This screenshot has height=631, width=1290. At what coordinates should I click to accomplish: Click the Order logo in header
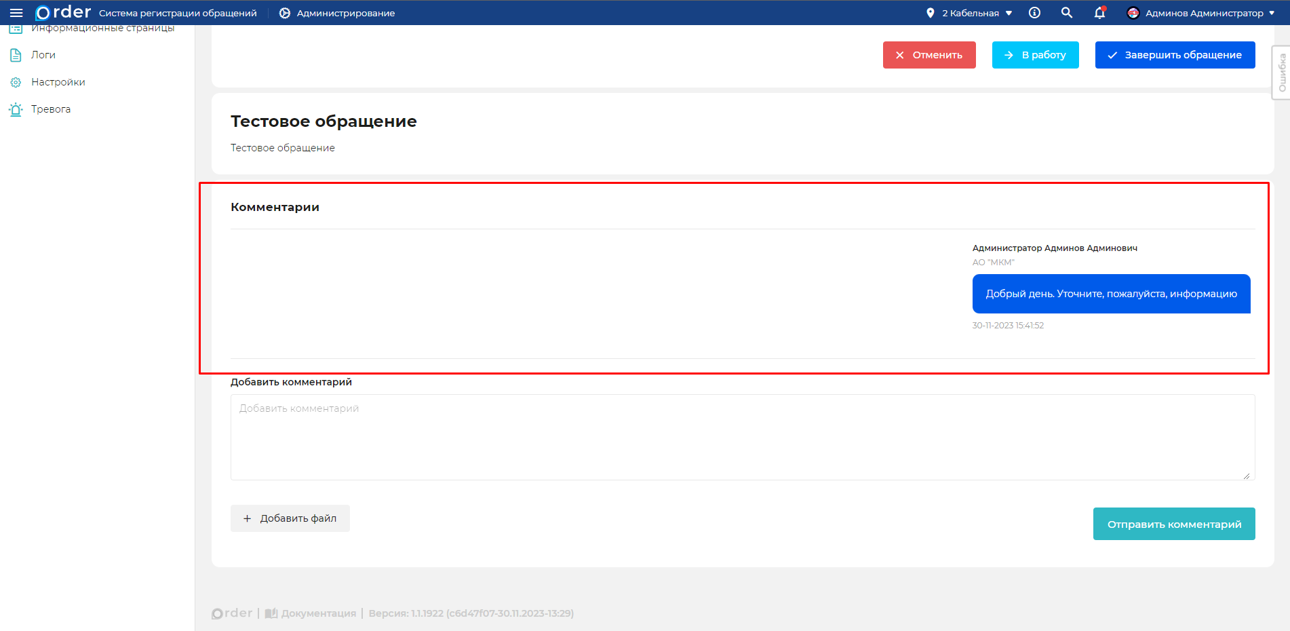(63, 13)
